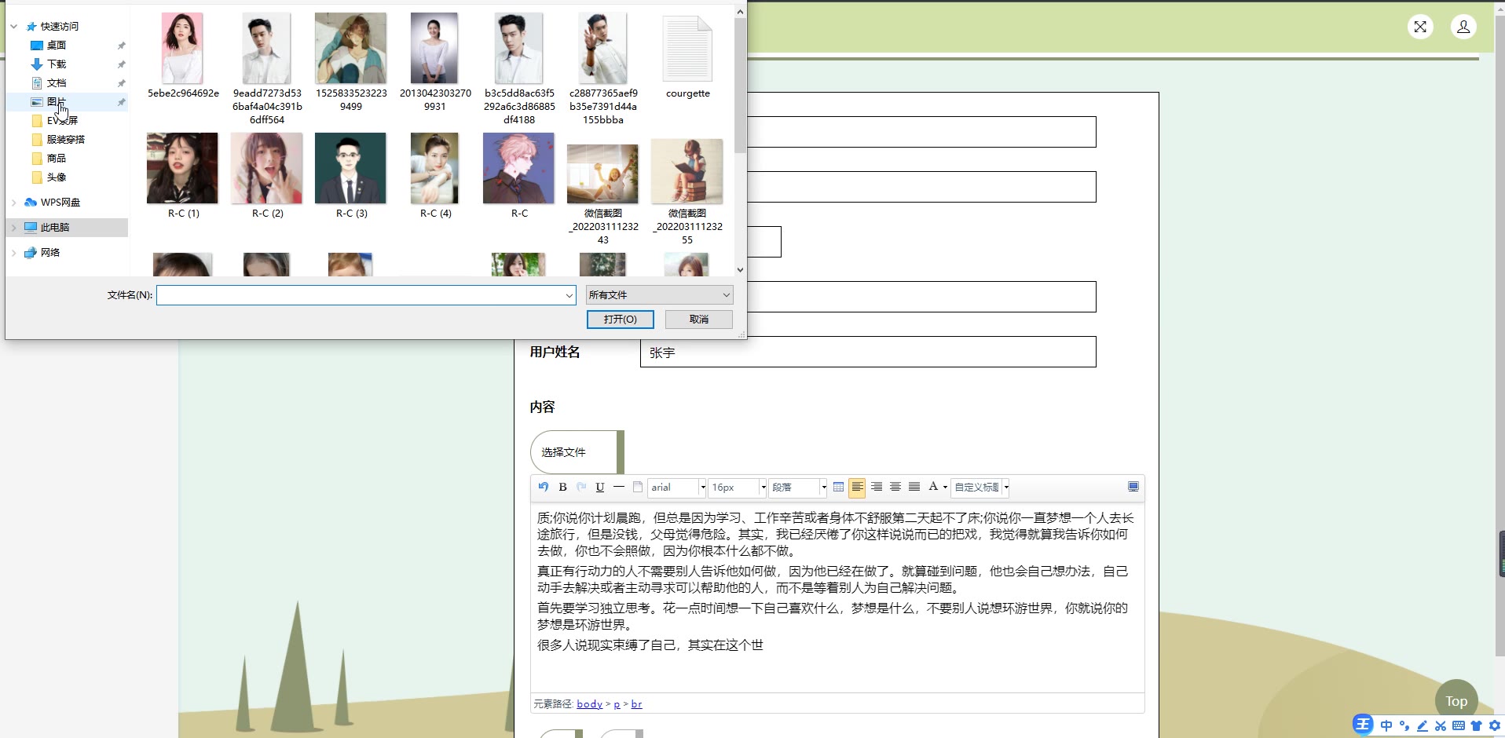Click the 打开(O) button in the file dialog

coord(621,320)
